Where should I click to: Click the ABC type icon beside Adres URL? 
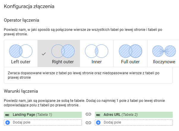pos(98,115)
